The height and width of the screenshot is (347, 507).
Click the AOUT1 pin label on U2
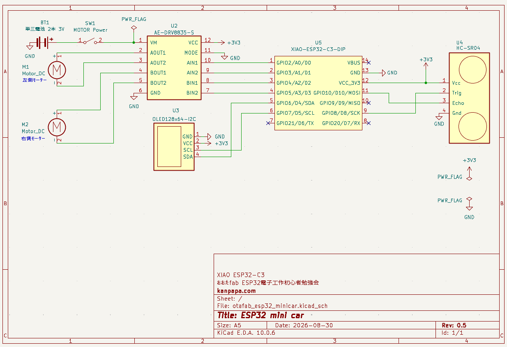tap(158, 53)
